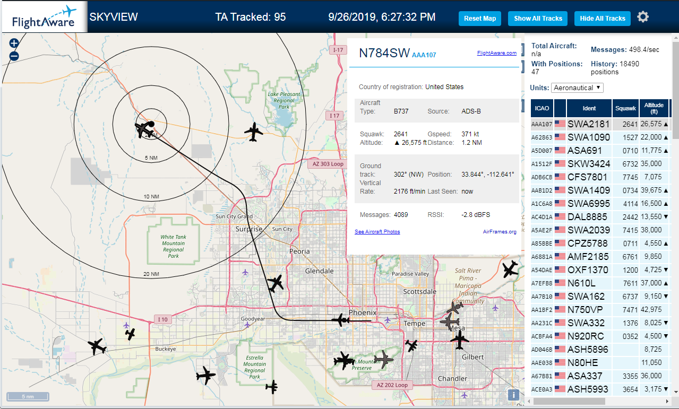Image resolution: width=679 pixels, height=409 pixels.
Task: Select the ASA691 row in the aircraft table
Action: [600, 151]
